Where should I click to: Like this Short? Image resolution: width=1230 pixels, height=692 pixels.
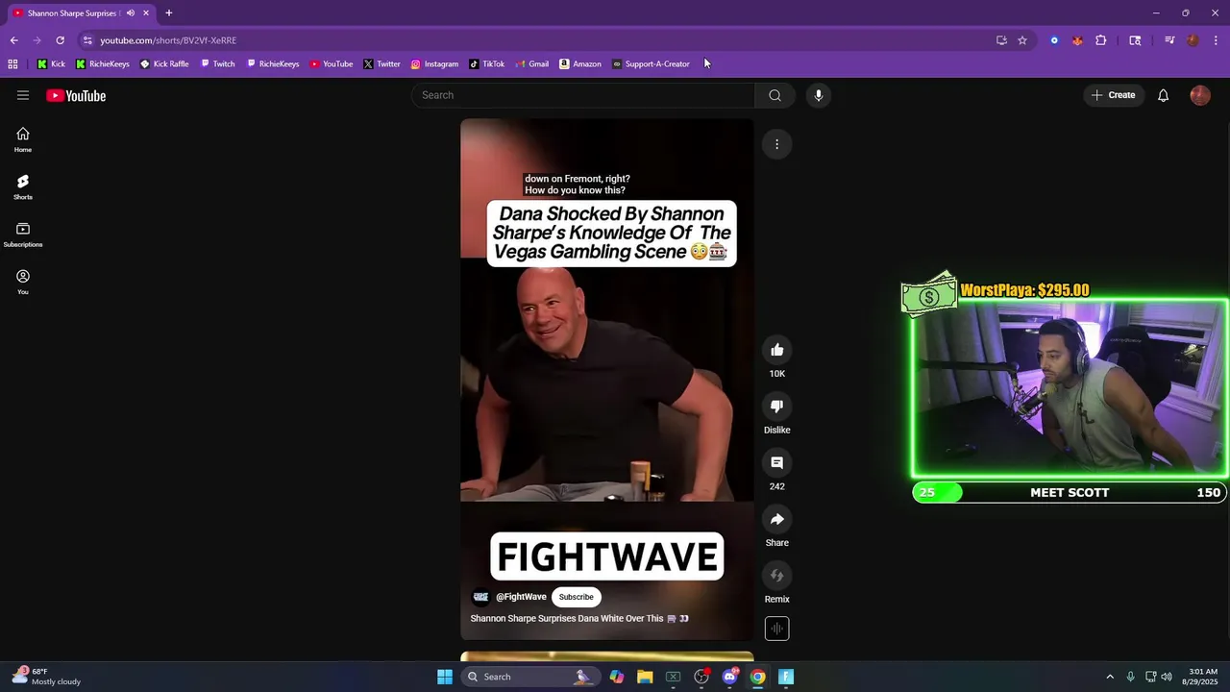click(x=776, y=350)
